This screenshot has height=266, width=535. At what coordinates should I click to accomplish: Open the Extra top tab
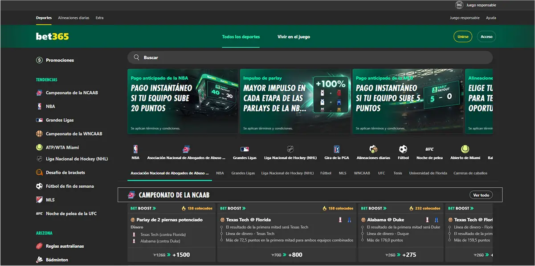coord(99,18)
